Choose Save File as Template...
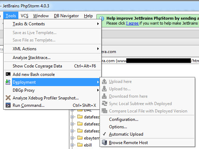 [53, 40]
